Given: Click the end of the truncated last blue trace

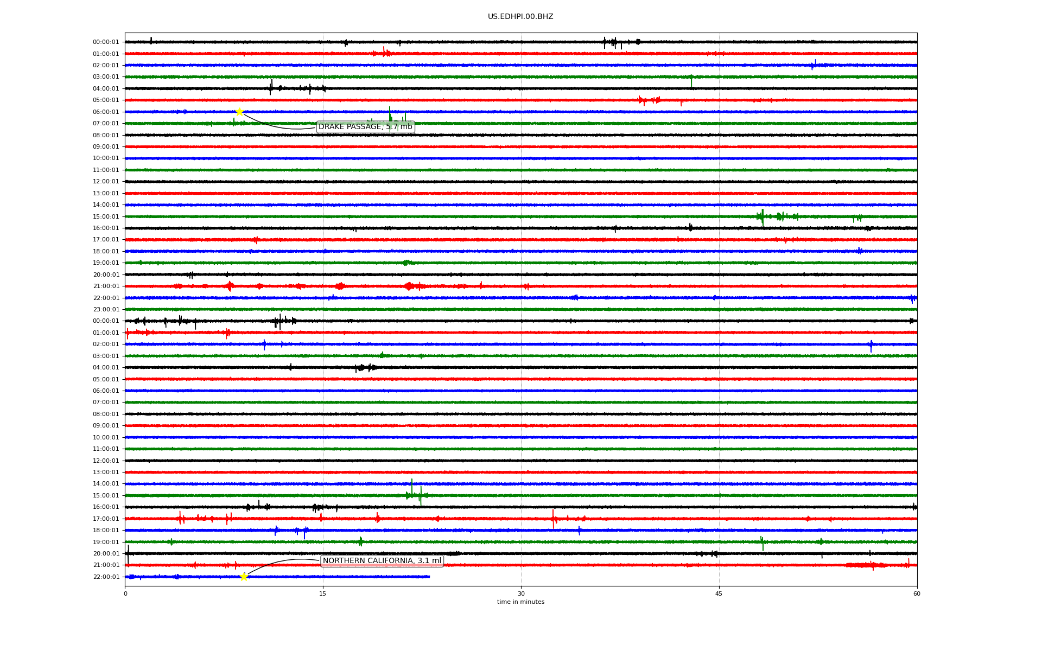Looking at the screenshot, I should [429, 577].
